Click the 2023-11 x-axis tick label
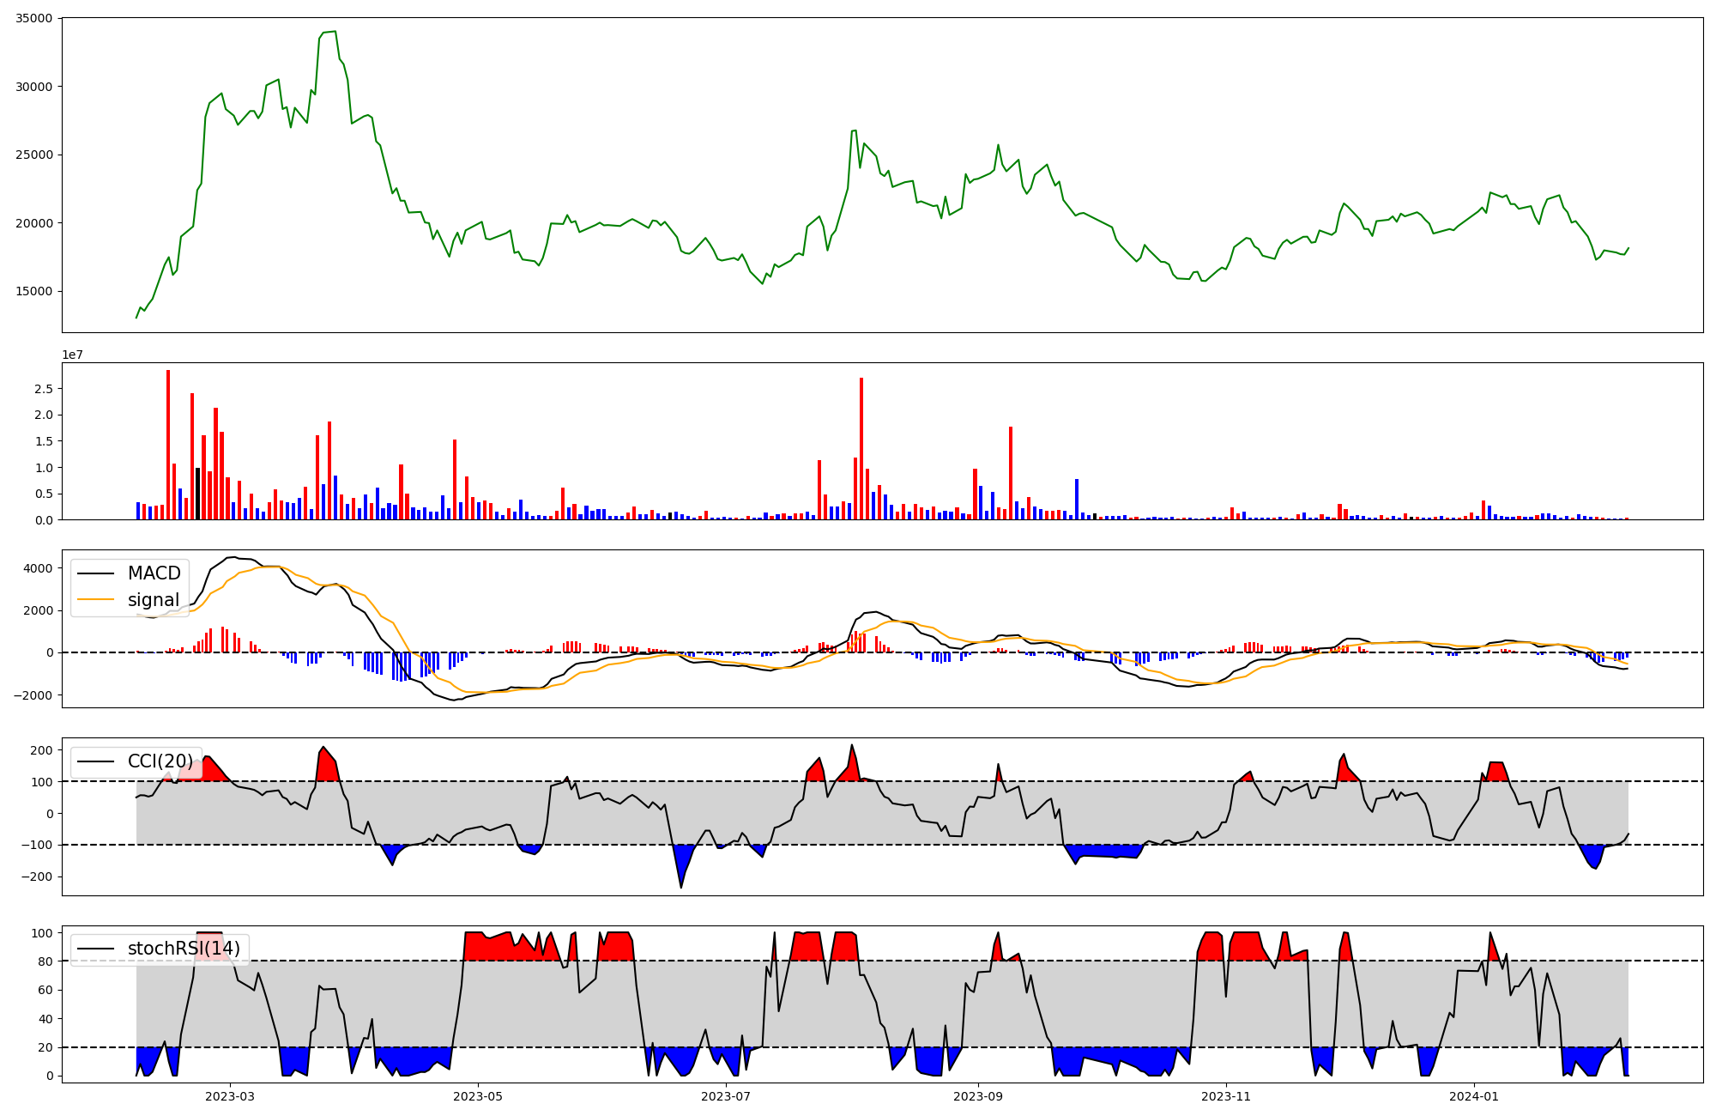 coord(1226,1096)
